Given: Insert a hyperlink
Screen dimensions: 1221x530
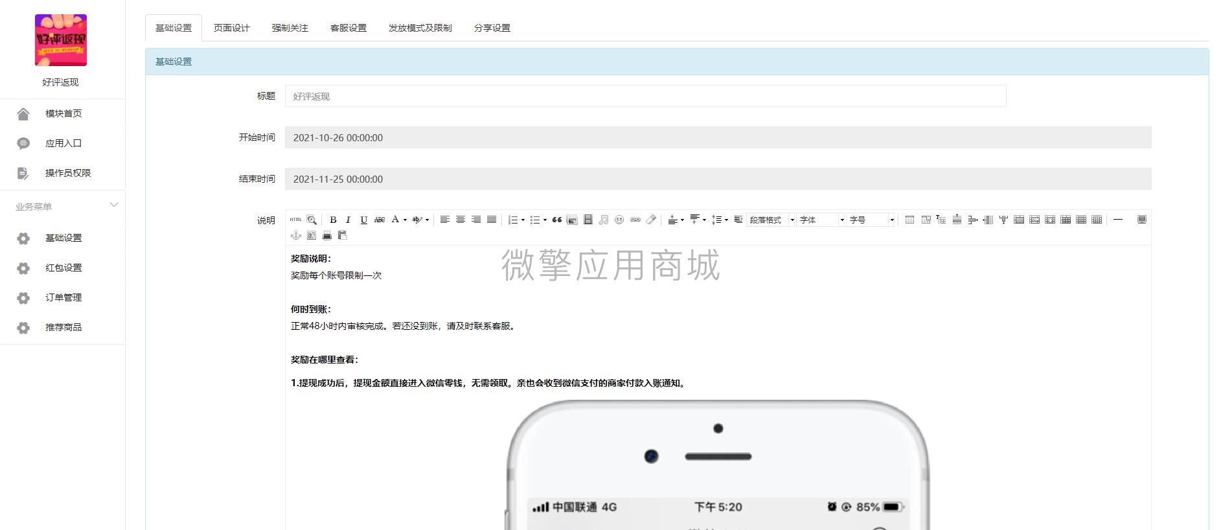Looking at the screenshot, I should tap(635, 220).
